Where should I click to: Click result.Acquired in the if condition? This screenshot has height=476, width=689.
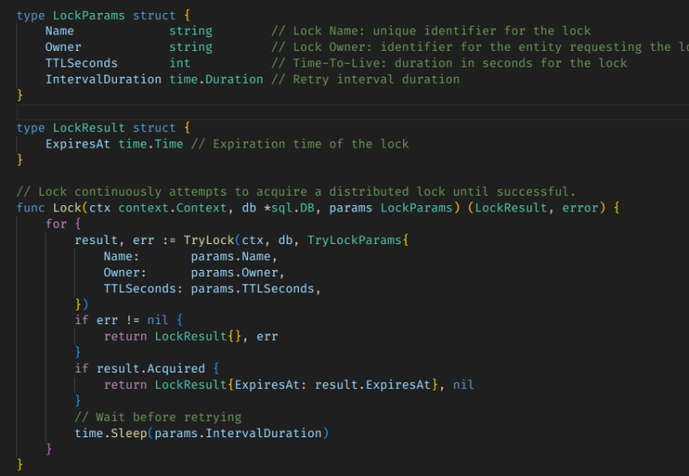point(150,369)
